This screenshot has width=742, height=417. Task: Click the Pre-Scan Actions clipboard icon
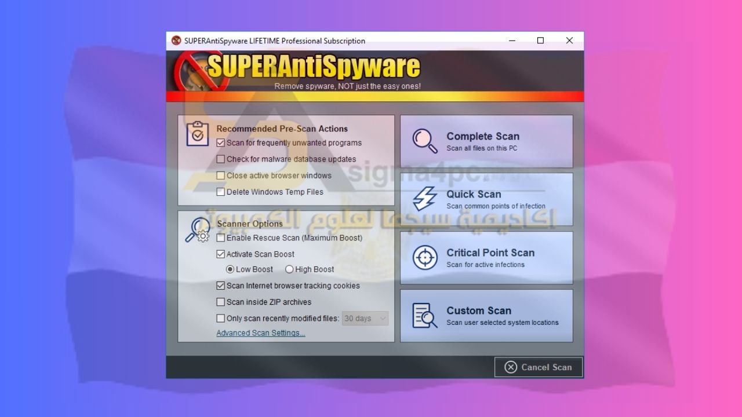(x=197, y=134)
